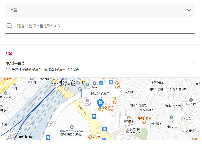Select the 효정루 restaurant marker icon

click(x=90, y=137)
